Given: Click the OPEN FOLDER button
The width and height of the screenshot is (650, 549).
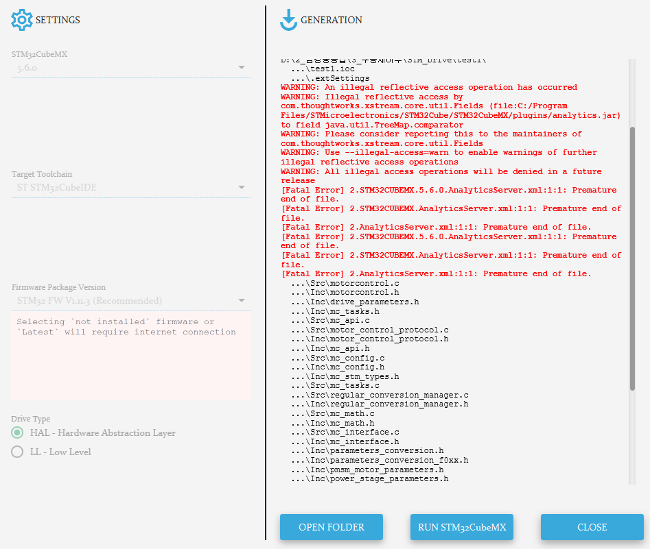Looking at the screenshot, I should (332, 527).
